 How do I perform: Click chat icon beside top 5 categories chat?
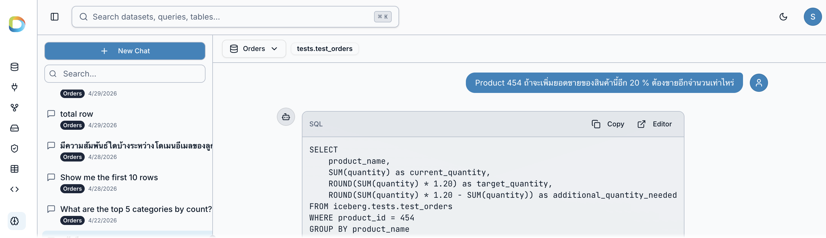tap(51, 209)
